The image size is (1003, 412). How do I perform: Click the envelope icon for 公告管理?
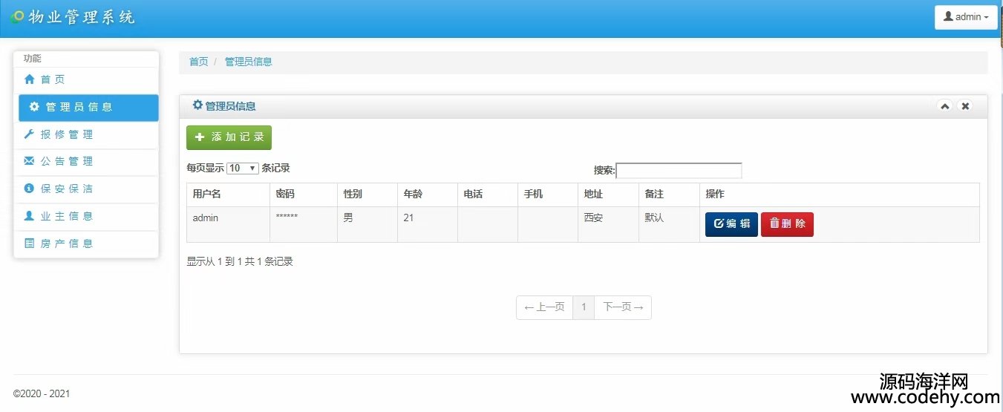click(30, 161)
